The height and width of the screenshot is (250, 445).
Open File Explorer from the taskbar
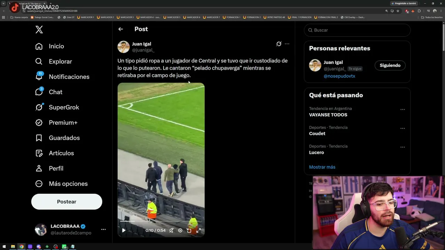pyautogui.click(x=13, y=247)
